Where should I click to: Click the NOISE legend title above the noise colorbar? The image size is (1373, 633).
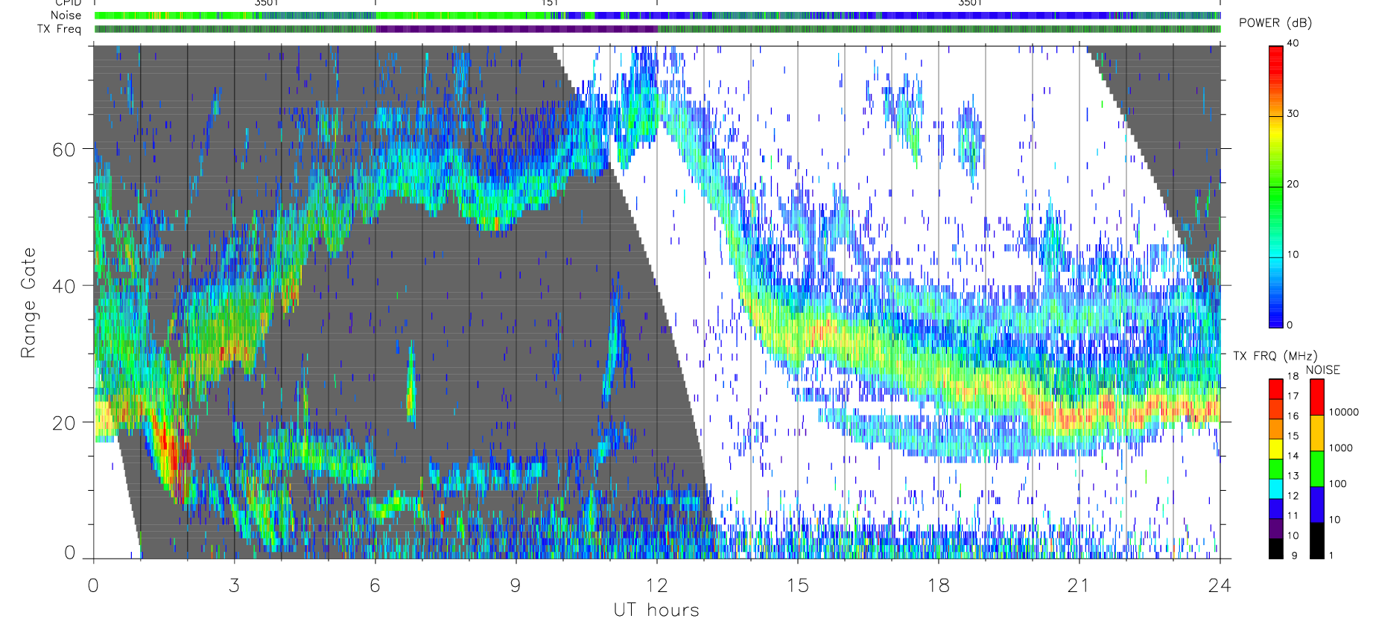click(1323, 369)
